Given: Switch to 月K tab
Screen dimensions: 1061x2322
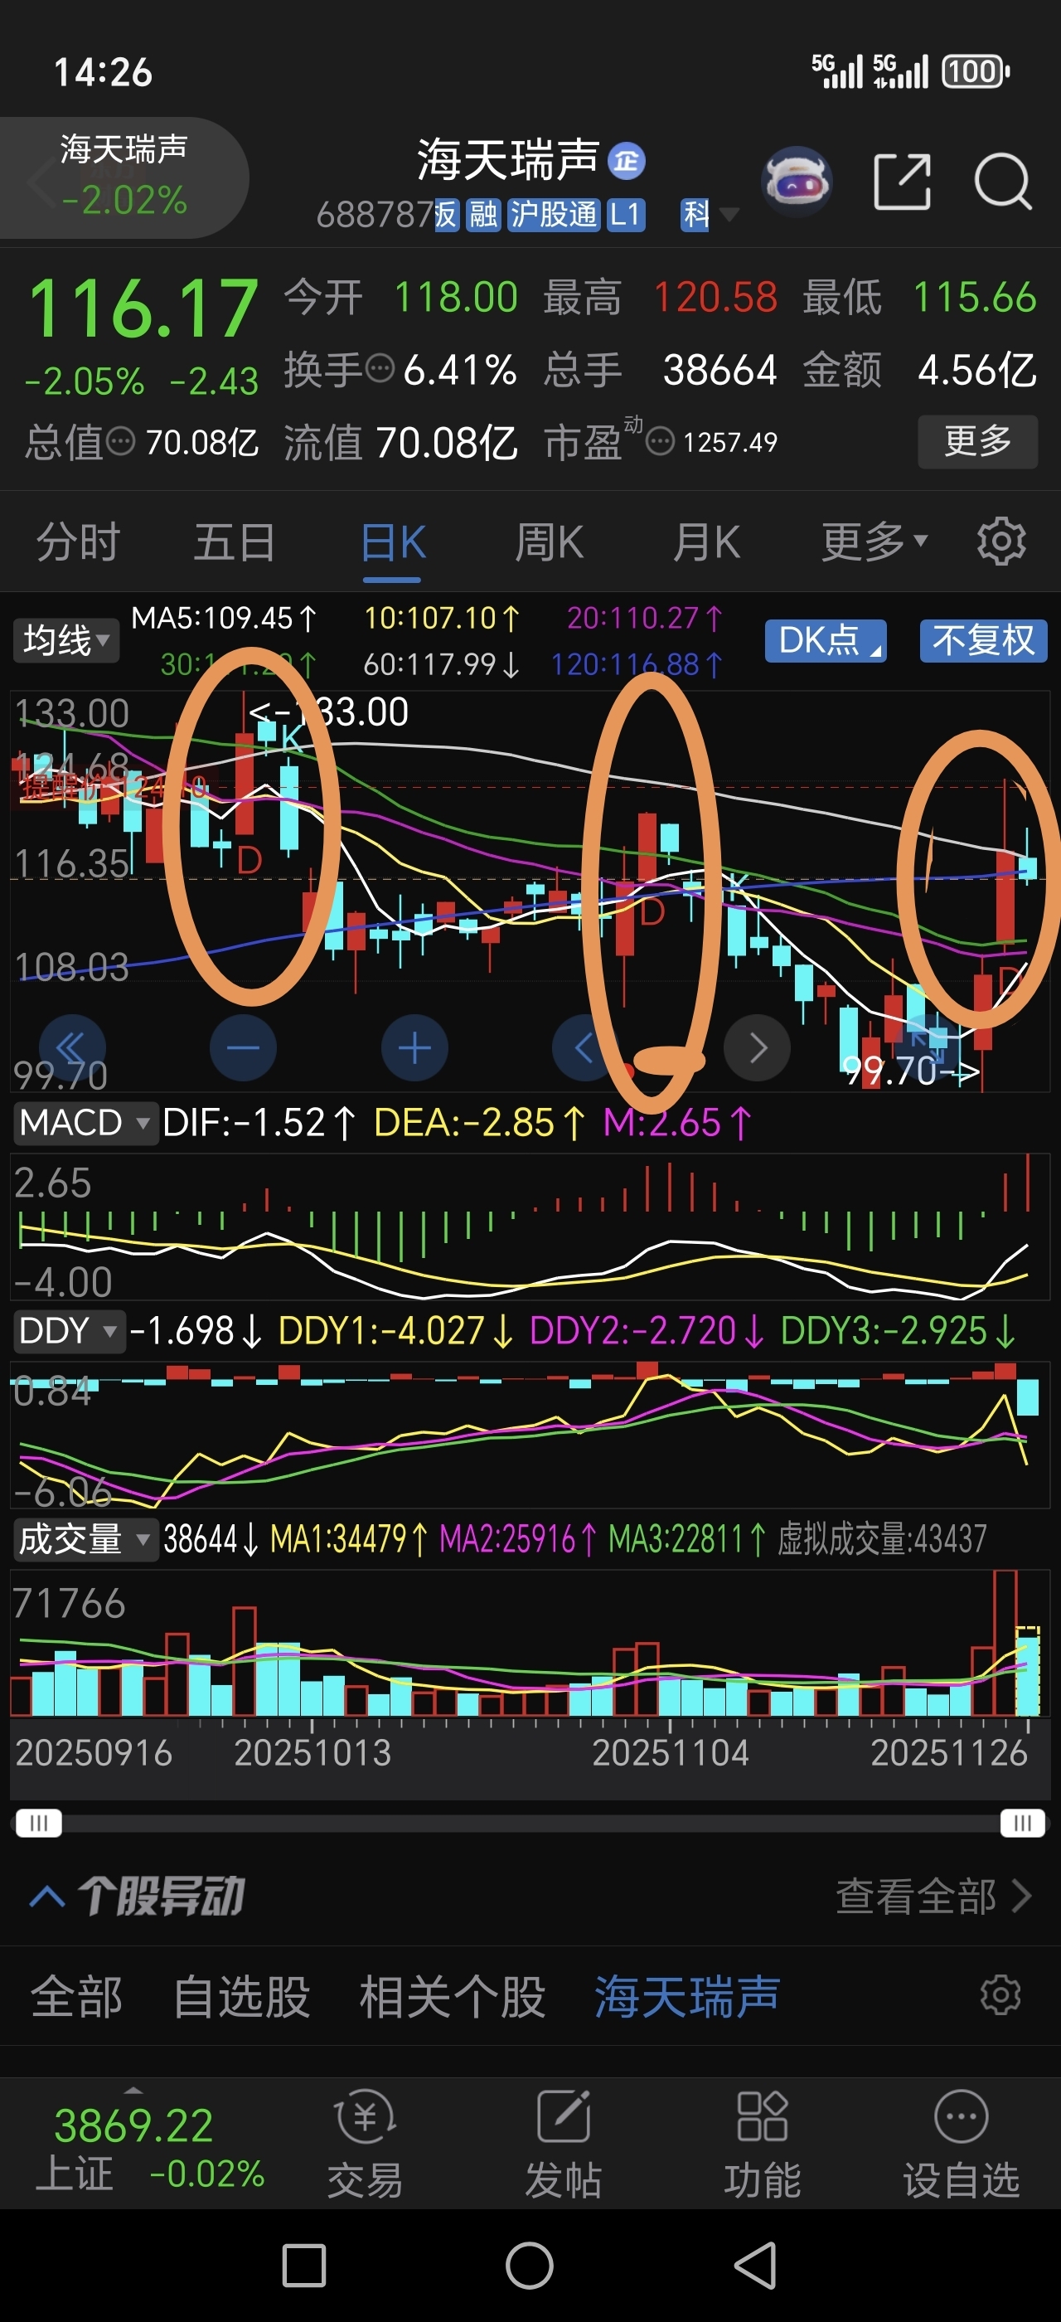Looking at the screenshot, I should pos(707,542).
